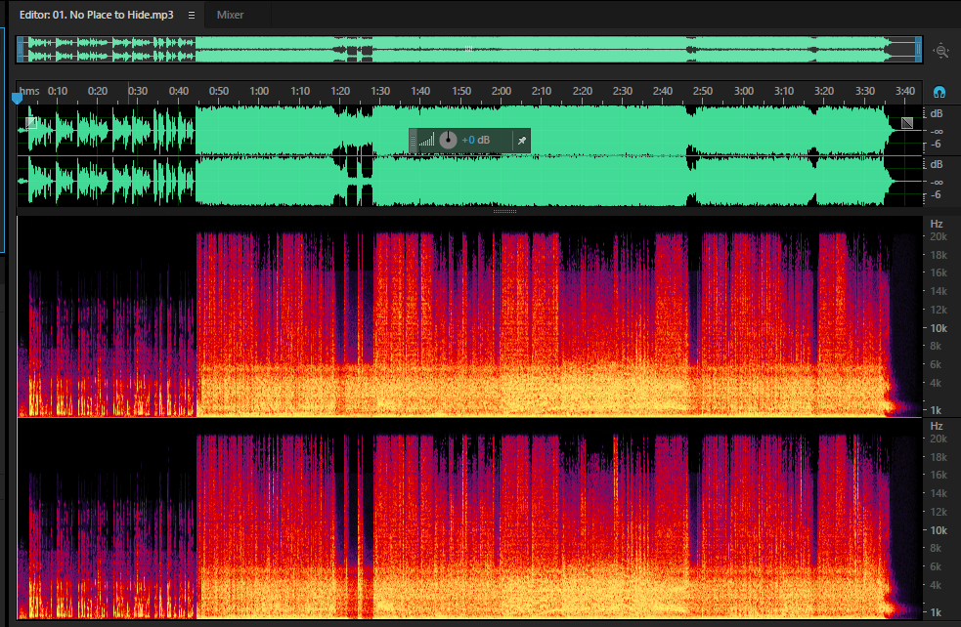Click the overview waveform navigator
Viewport: 961px width, 627px height.
click(x=469, y=50)
